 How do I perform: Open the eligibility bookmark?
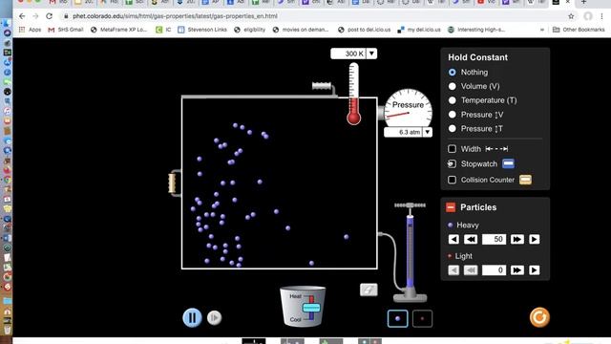[x=249, y=30]
